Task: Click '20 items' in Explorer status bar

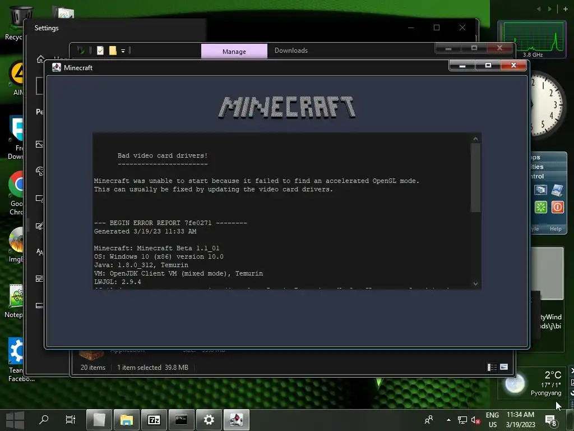Action: pos(93,367)
